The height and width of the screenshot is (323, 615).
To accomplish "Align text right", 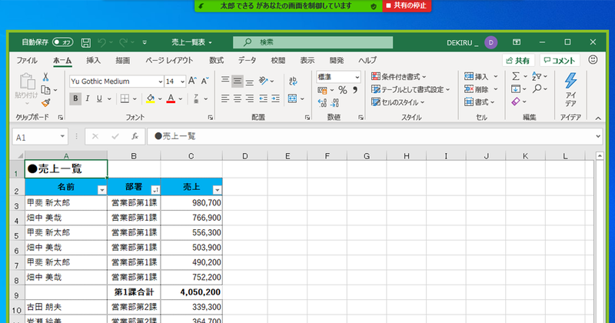I will (249, 98).
